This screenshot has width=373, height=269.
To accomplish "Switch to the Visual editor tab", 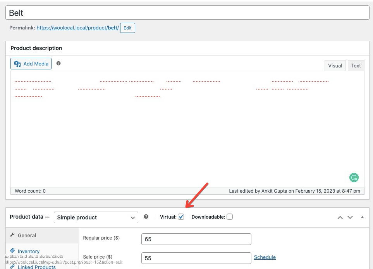I will coord(335,66).
